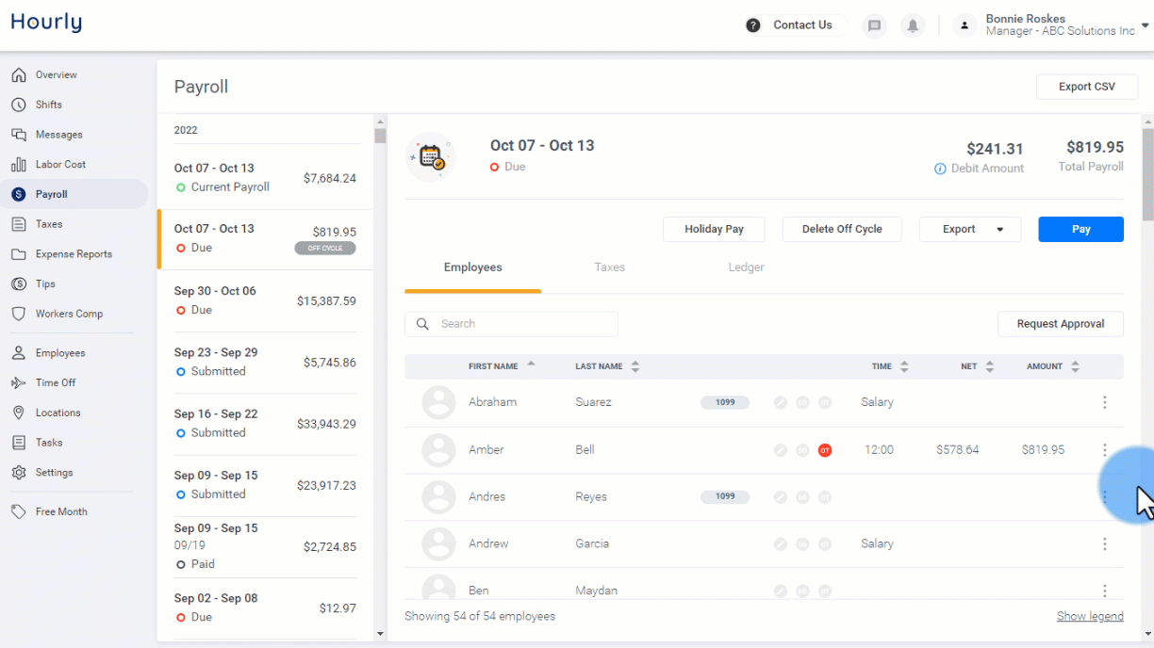Open the more options menu for Abraham Suarez
Screen dimensions: 1154x648
tap(1105, 402)
